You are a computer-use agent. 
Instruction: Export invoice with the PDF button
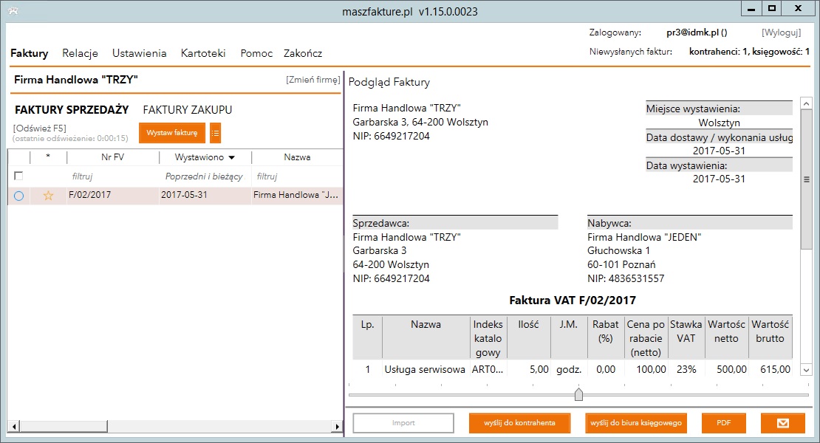pos(724,423)
